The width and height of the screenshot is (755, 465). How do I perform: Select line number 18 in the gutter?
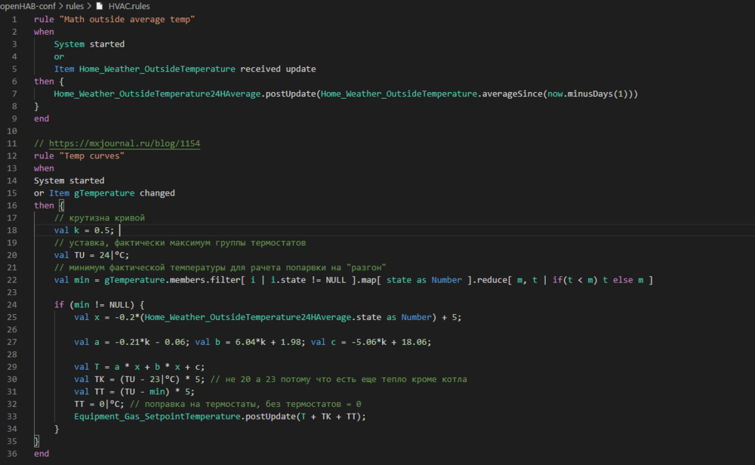click(11, 229)
